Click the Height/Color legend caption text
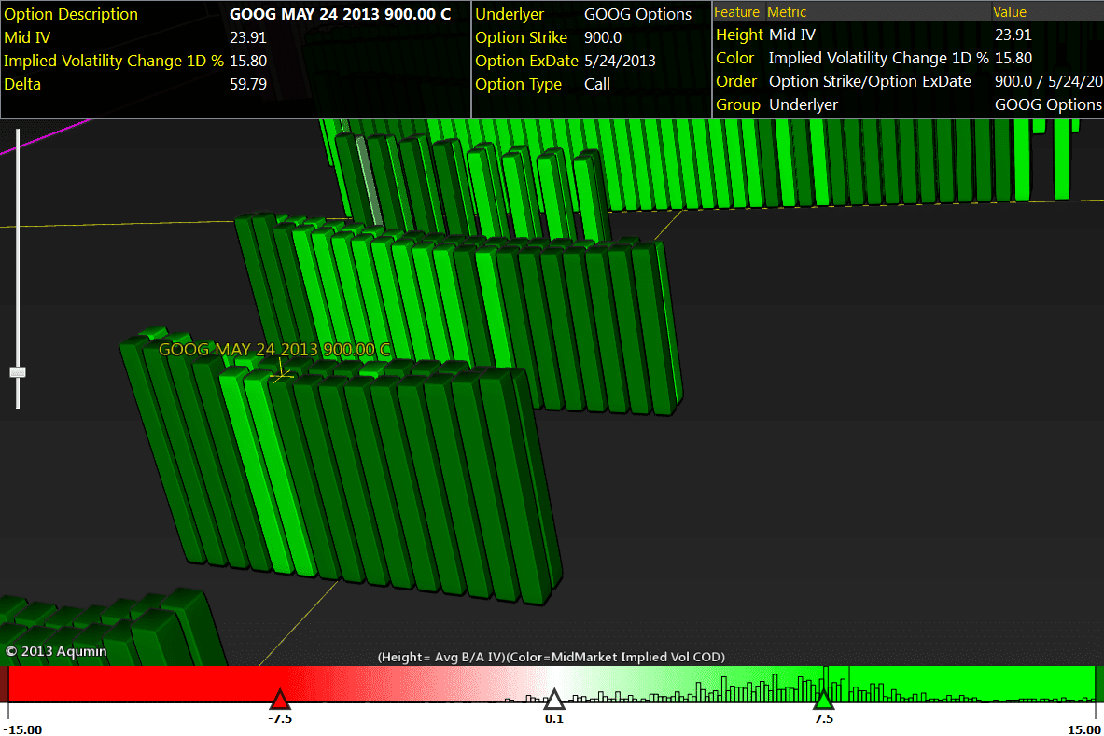Screen dimensions: 1104x736 coord(551,657)
